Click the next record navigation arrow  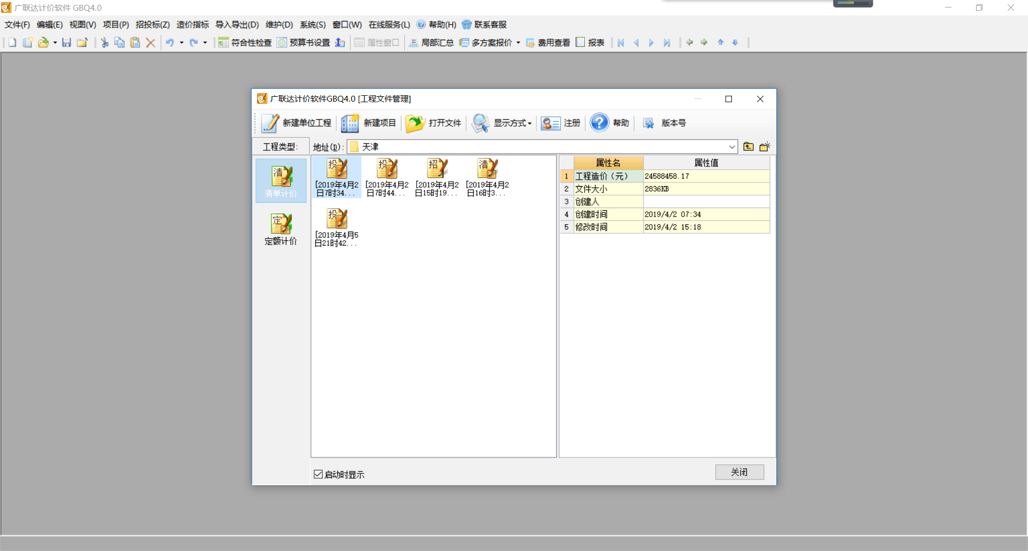click(x=651, y=43)
